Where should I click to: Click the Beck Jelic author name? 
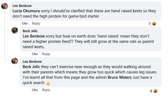coord(30,31)
